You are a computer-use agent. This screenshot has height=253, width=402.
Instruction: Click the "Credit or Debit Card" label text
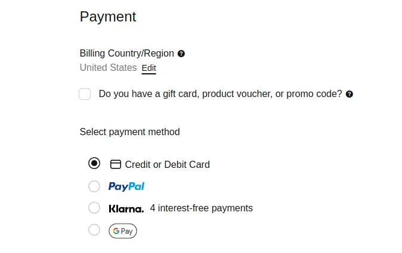coord(167,164)
